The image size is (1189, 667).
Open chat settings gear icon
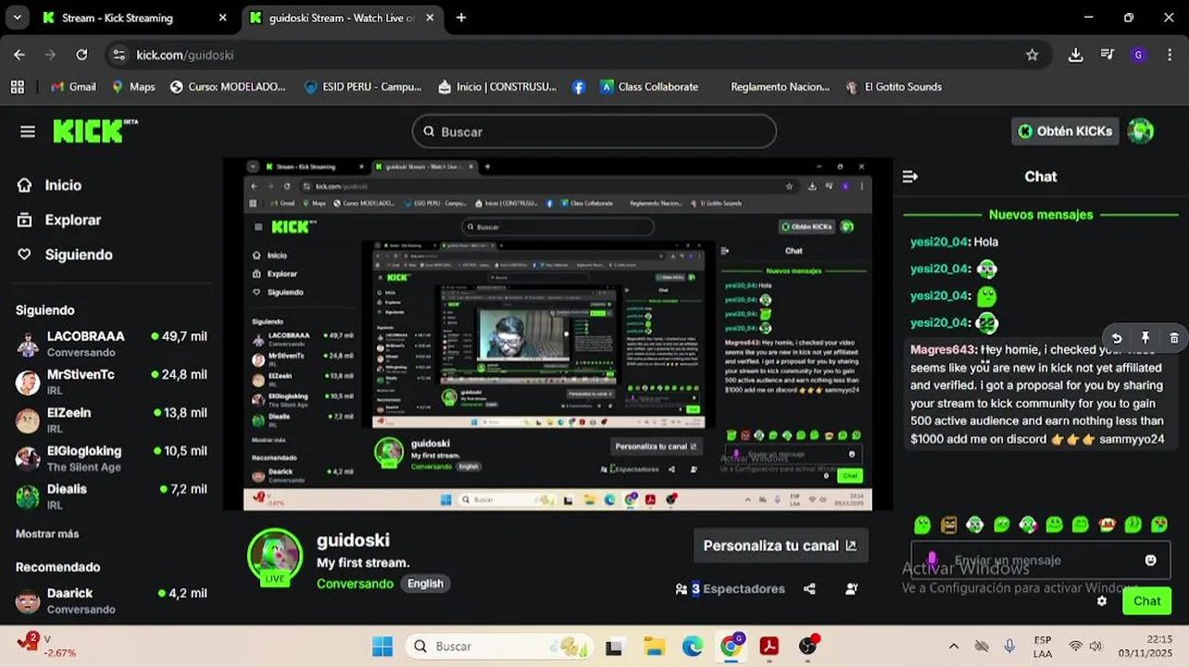tap(1102, 601)
